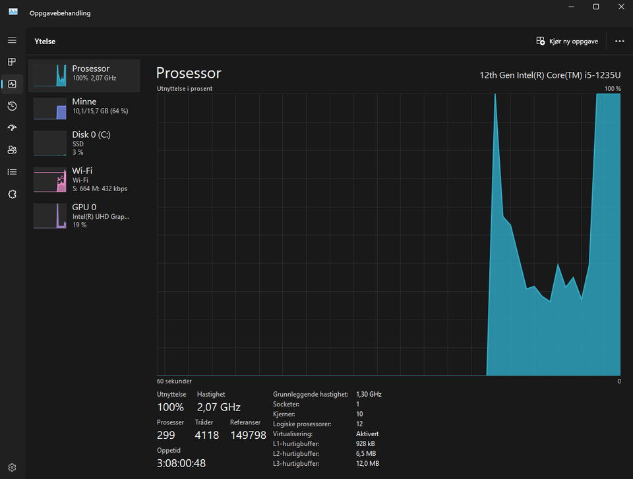Select the Performance page icon in sidebar
The image size is (633, 479).
click(12, 84)
